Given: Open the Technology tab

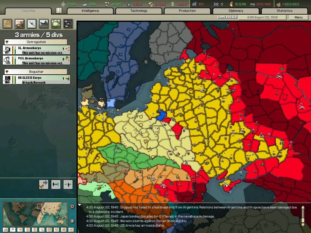Looking at the screenshot, I should point(139,11).
